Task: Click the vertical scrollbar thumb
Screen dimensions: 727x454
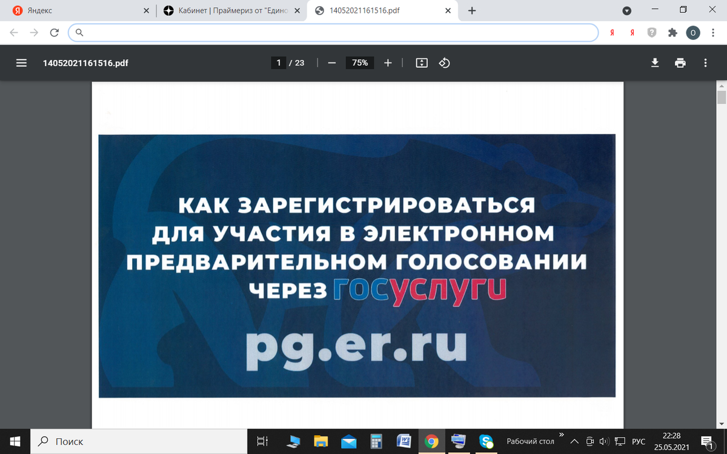Action: [721, 99]
